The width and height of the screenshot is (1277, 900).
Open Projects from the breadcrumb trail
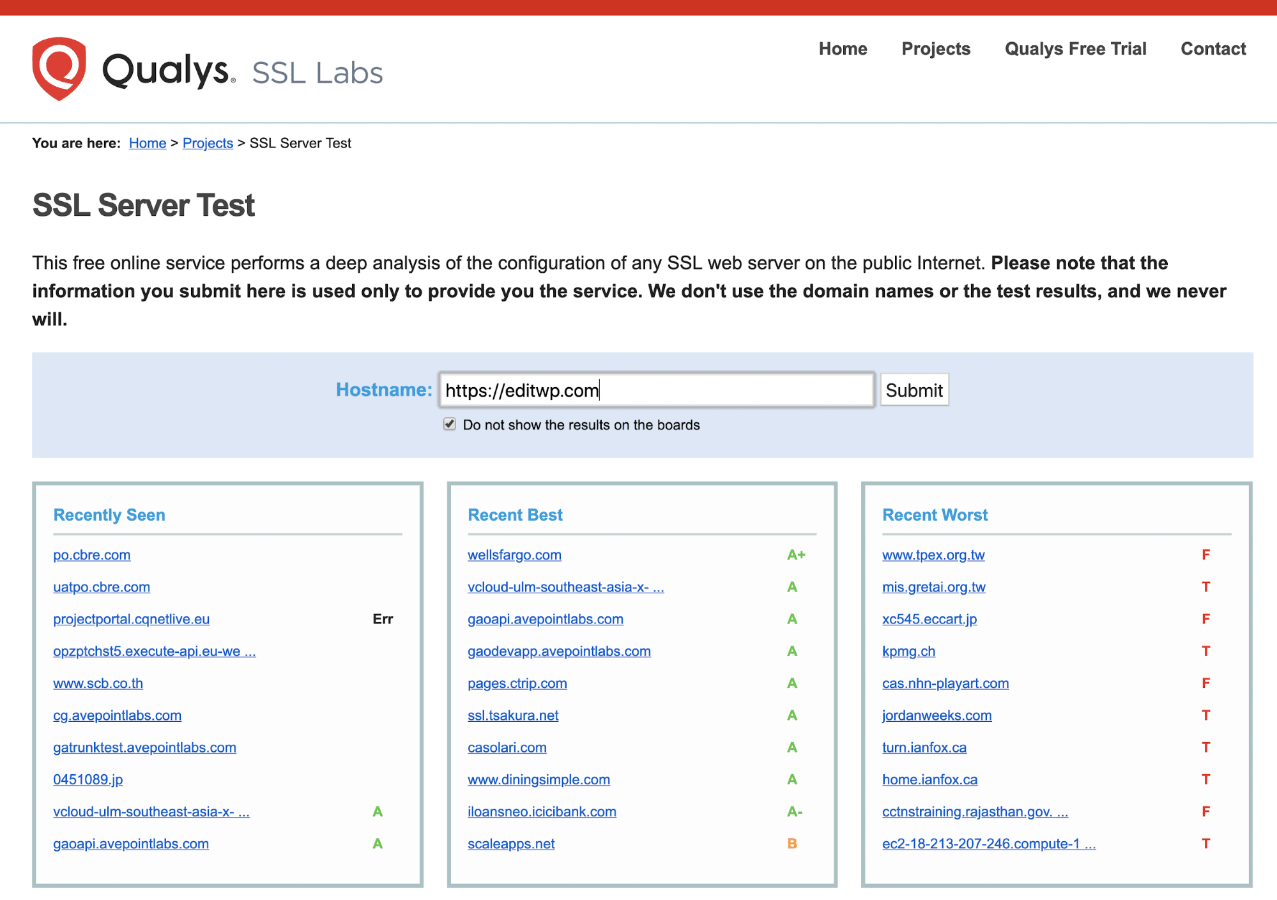pyautogui.click(x=208, y=143)
